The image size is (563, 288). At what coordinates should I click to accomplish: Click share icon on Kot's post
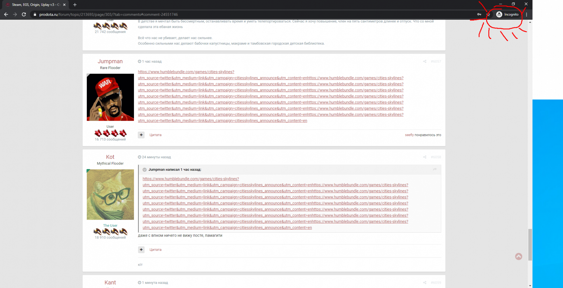click(425, 157)
